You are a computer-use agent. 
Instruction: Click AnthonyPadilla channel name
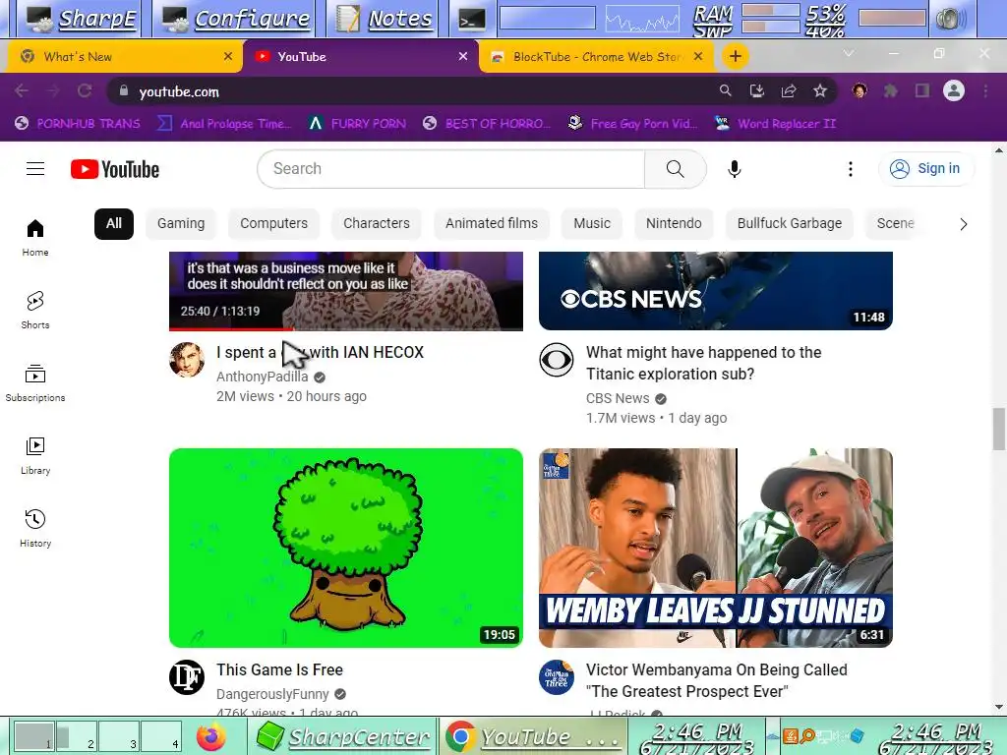[262, 377]
